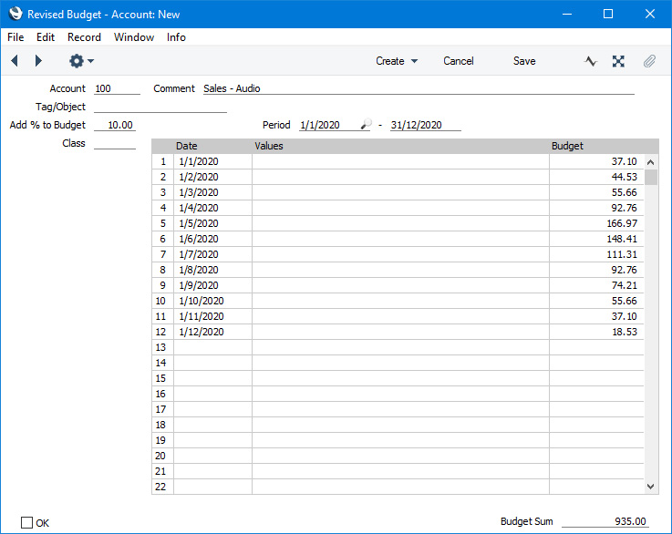672x534 pixels.
Task: Open the File menu
Action: pyautogui.click(x=16, y=37)
